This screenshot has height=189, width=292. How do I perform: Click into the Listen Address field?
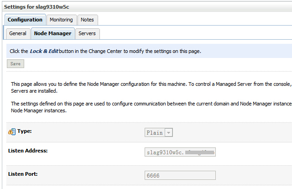(x=180, y=152)
